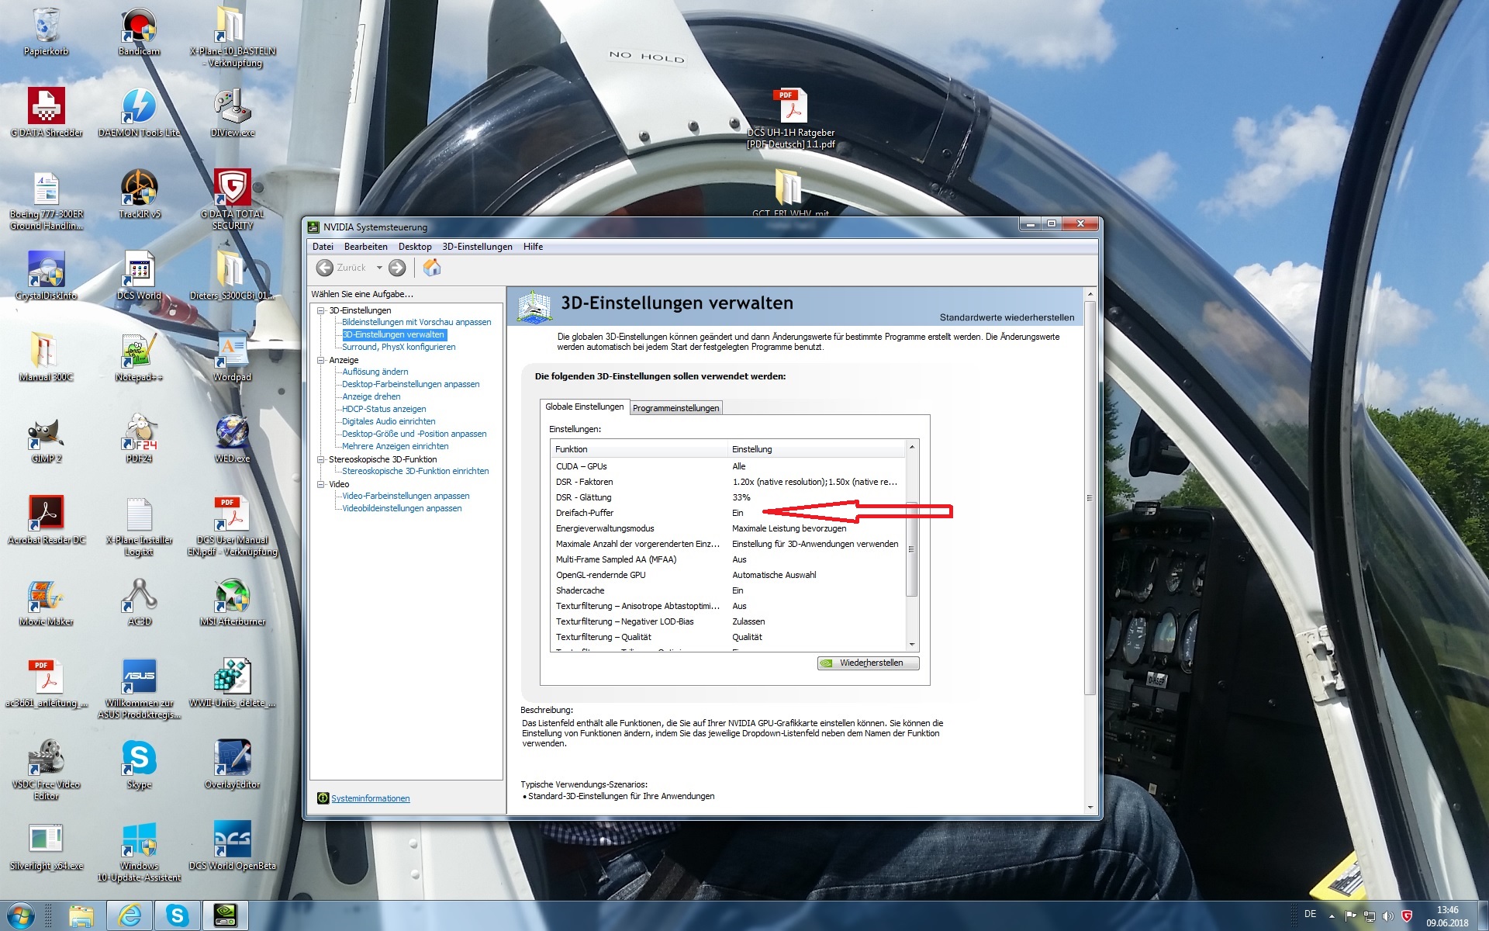The image size is (1489, 931).
Task: Click the Windows Start orb
Action: (21, 916)
